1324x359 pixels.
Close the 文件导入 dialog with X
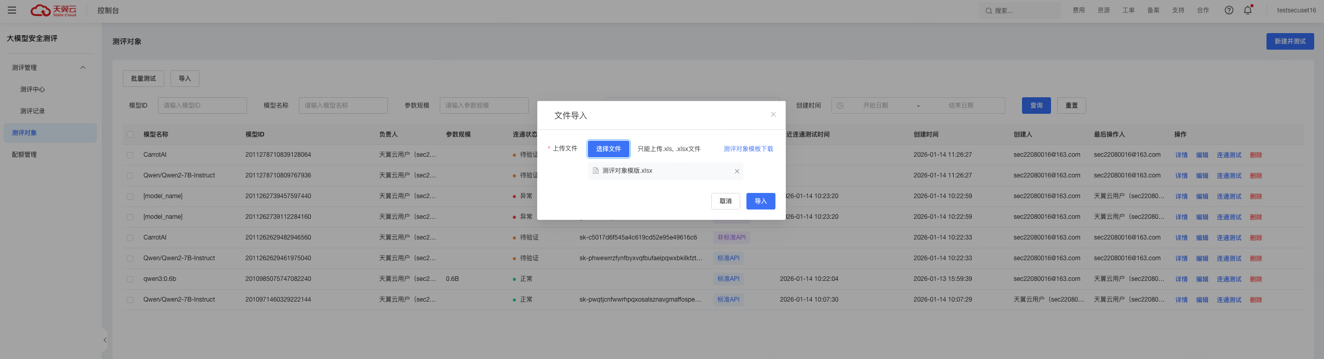click(x=773, y=115)
